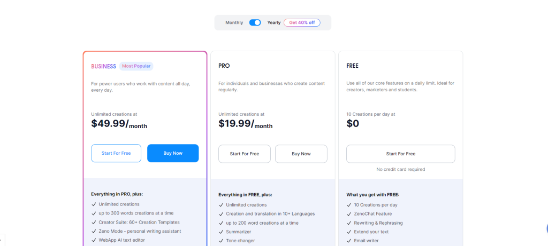This screenshot has height=246, width=548.
Task: Click the checkmark next to Zeno Mode
Action: pos(94,231)
